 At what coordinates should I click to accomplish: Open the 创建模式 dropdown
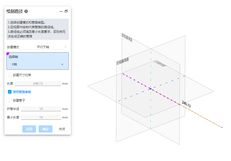tap(52, 47)
